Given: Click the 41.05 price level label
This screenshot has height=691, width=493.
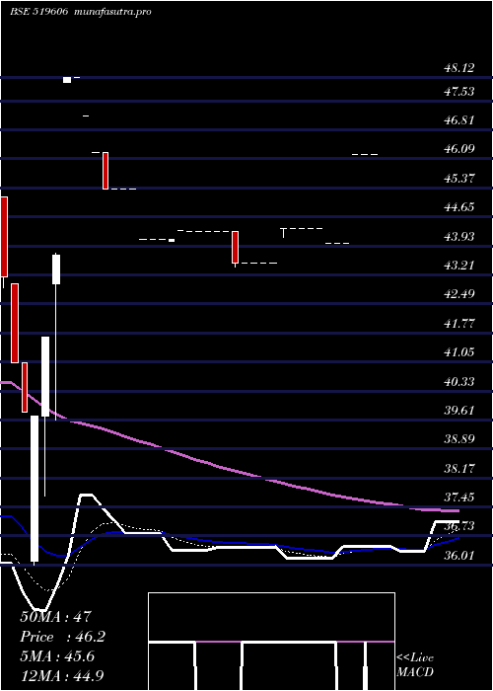Looking at the screenshot, I should [x=459, y=352].
